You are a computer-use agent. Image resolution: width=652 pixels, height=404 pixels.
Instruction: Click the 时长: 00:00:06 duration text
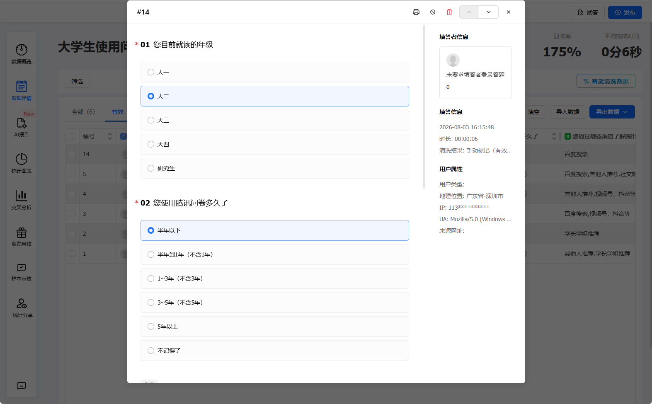coord(458,139)
